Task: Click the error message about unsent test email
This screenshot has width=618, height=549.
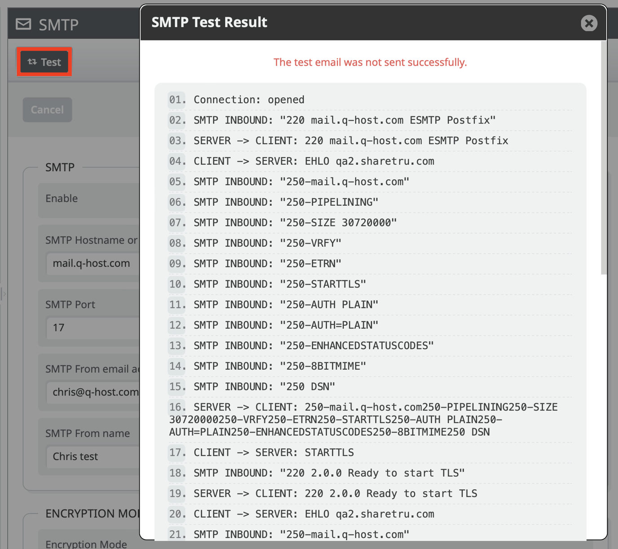Action: point(370,62)
